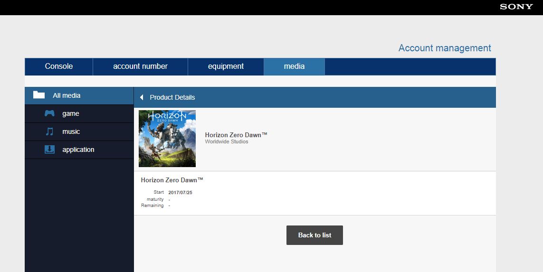Click the folder icon beside All media
543x272 pixels.
(39, 95)
